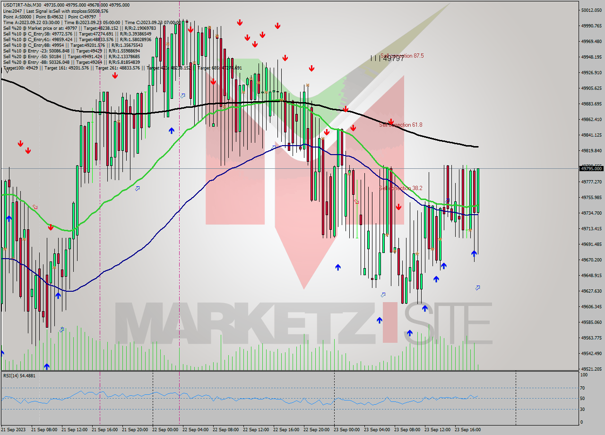
Task: Click the 'Sell correction 38.2' label
Action: pyautogui.click(x=401, y=188)
